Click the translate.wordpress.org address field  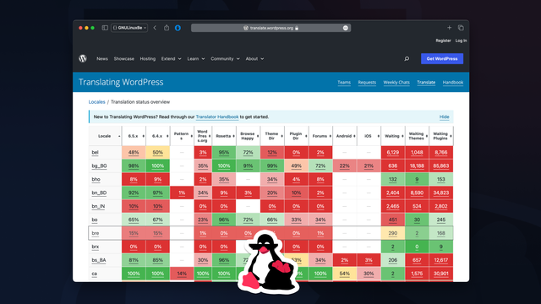tap(270, 28)
